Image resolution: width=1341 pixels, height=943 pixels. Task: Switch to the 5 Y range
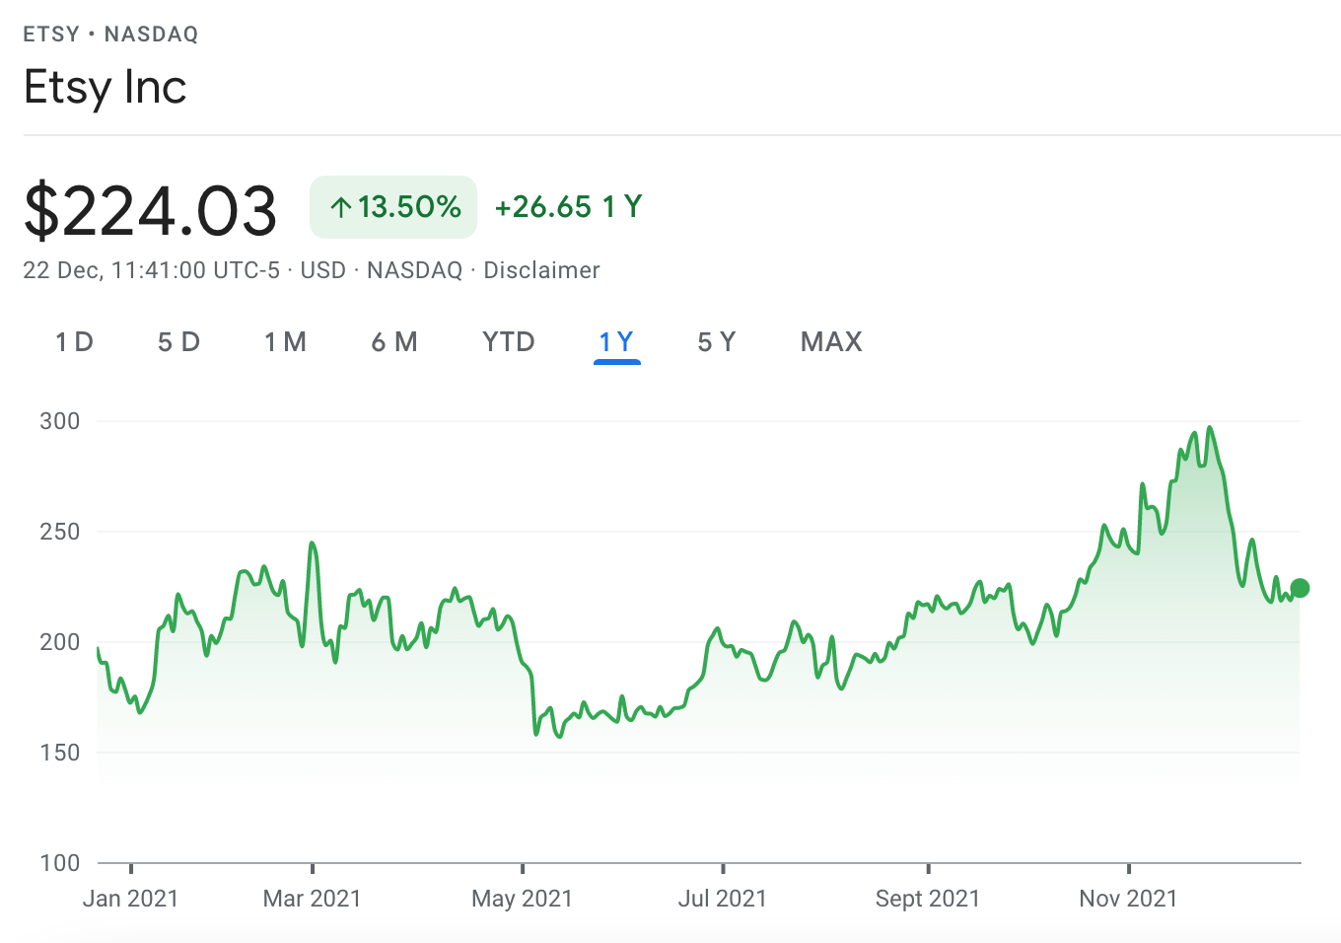pyautogui.click(x=717, y=342)
